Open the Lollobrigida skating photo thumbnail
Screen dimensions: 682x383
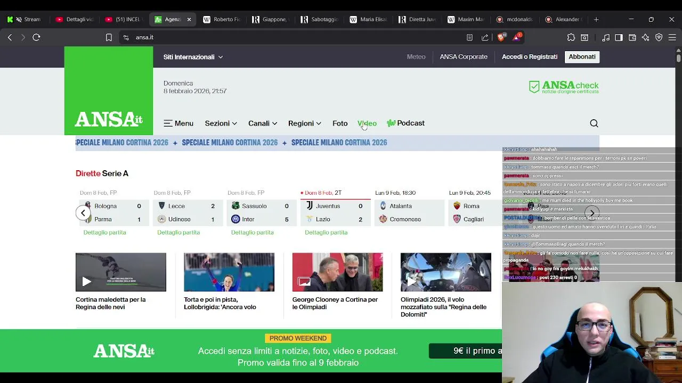[229, 272]
